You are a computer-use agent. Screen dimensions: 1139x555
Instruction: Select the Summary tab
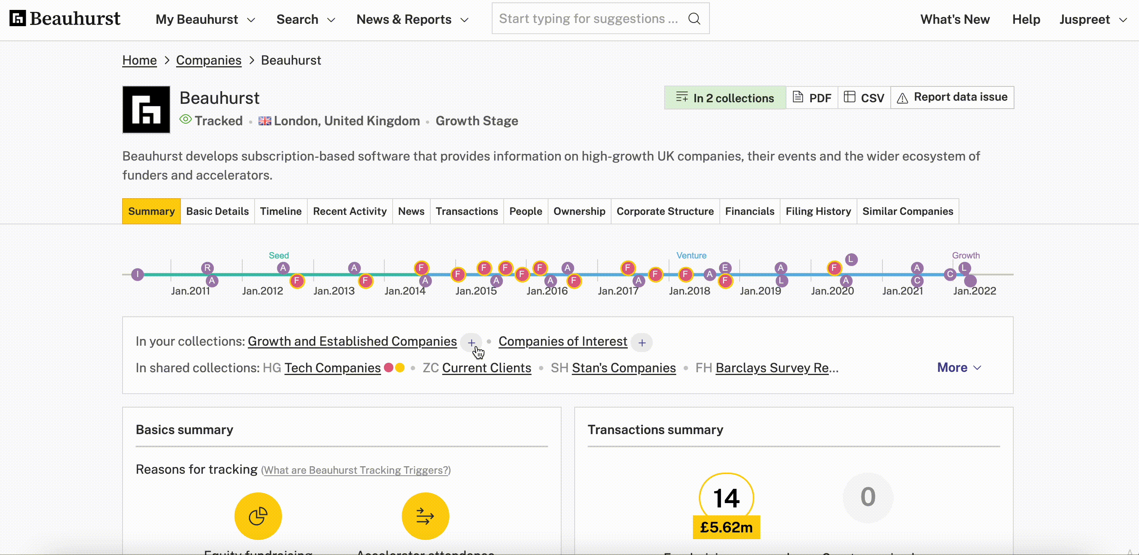coord(151,211)
